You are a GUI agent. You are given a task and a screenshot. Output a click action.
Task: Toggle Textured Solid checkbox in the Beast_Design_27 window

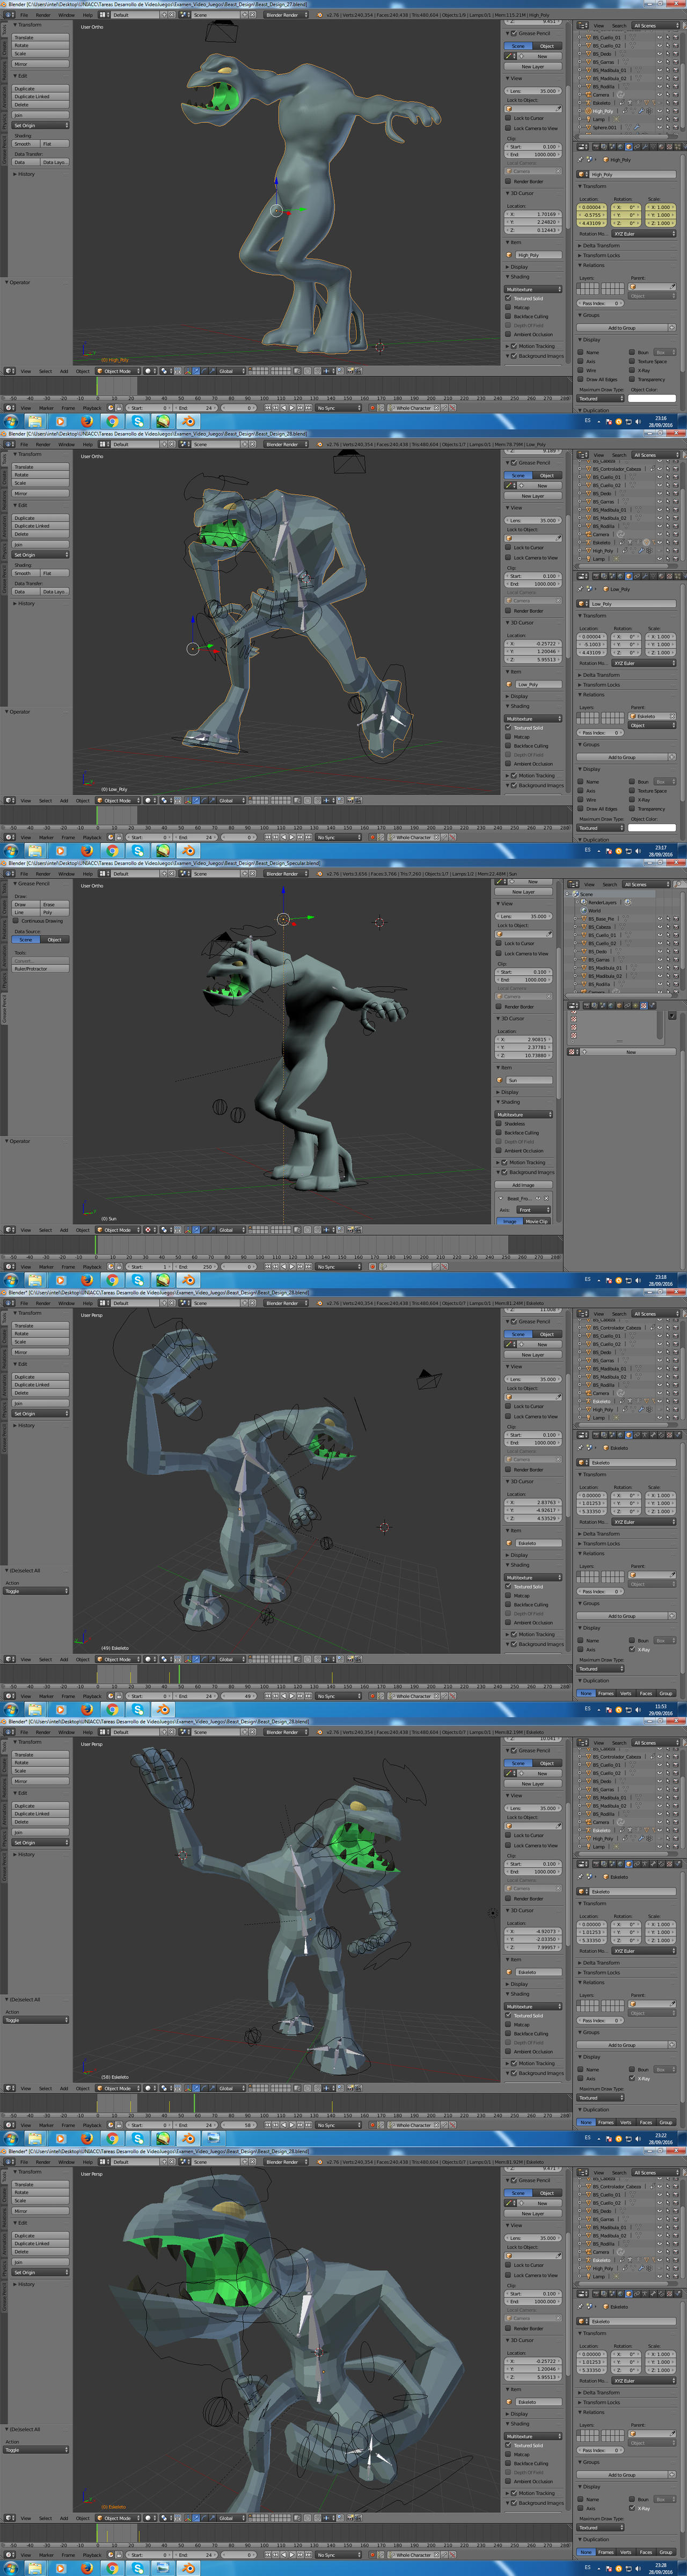(x=509, y=298)
